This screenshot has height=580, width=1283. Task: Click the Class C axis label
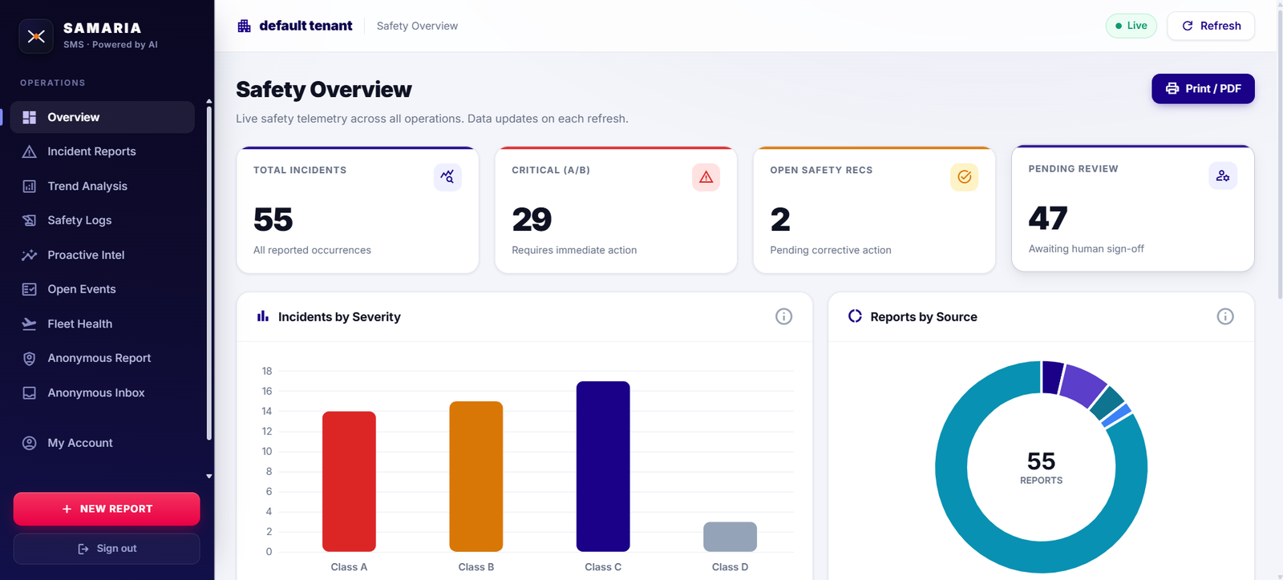(x=603, y=567)
